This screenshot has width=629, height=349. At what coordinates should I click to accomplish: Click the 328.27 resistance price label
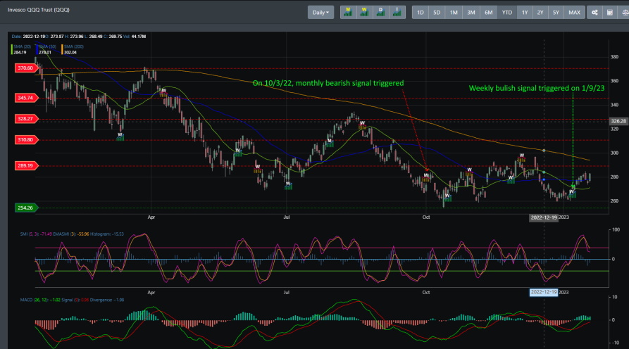coord(26,119)
